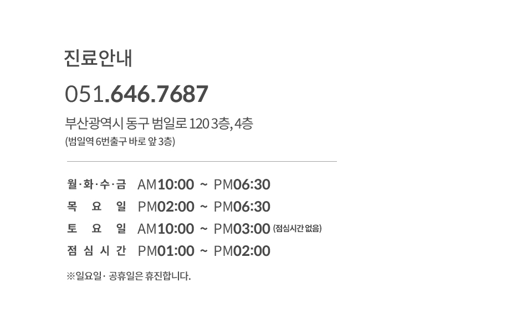Click the 토요일 schedule label

click(x=96, y=229)
